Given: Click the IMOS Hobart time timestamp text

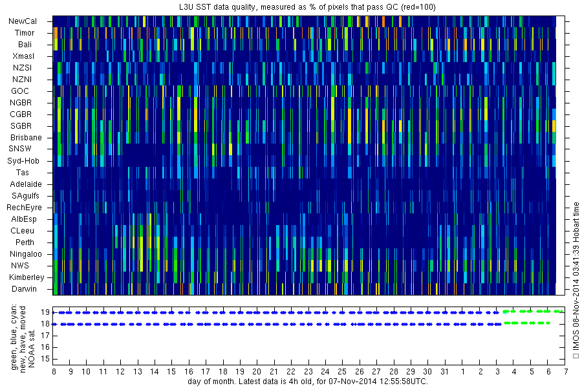Looking at the screenshot, I should click(x=576, y=280).
